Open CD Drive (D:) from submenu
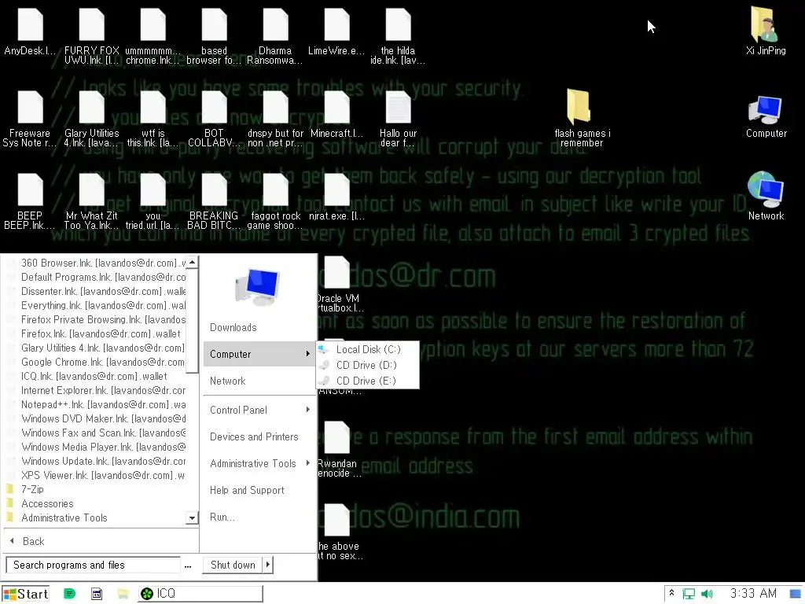 tap(368, 365)
